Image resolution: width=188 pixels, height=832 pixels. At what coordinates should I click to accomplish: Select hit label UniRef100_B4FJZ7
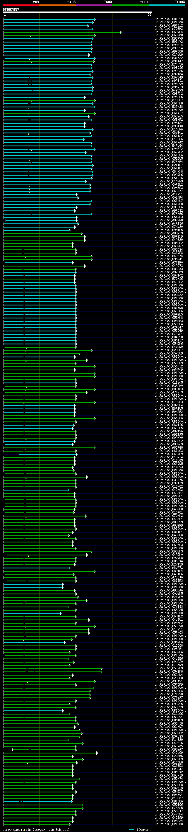click(x=169, y=191)
